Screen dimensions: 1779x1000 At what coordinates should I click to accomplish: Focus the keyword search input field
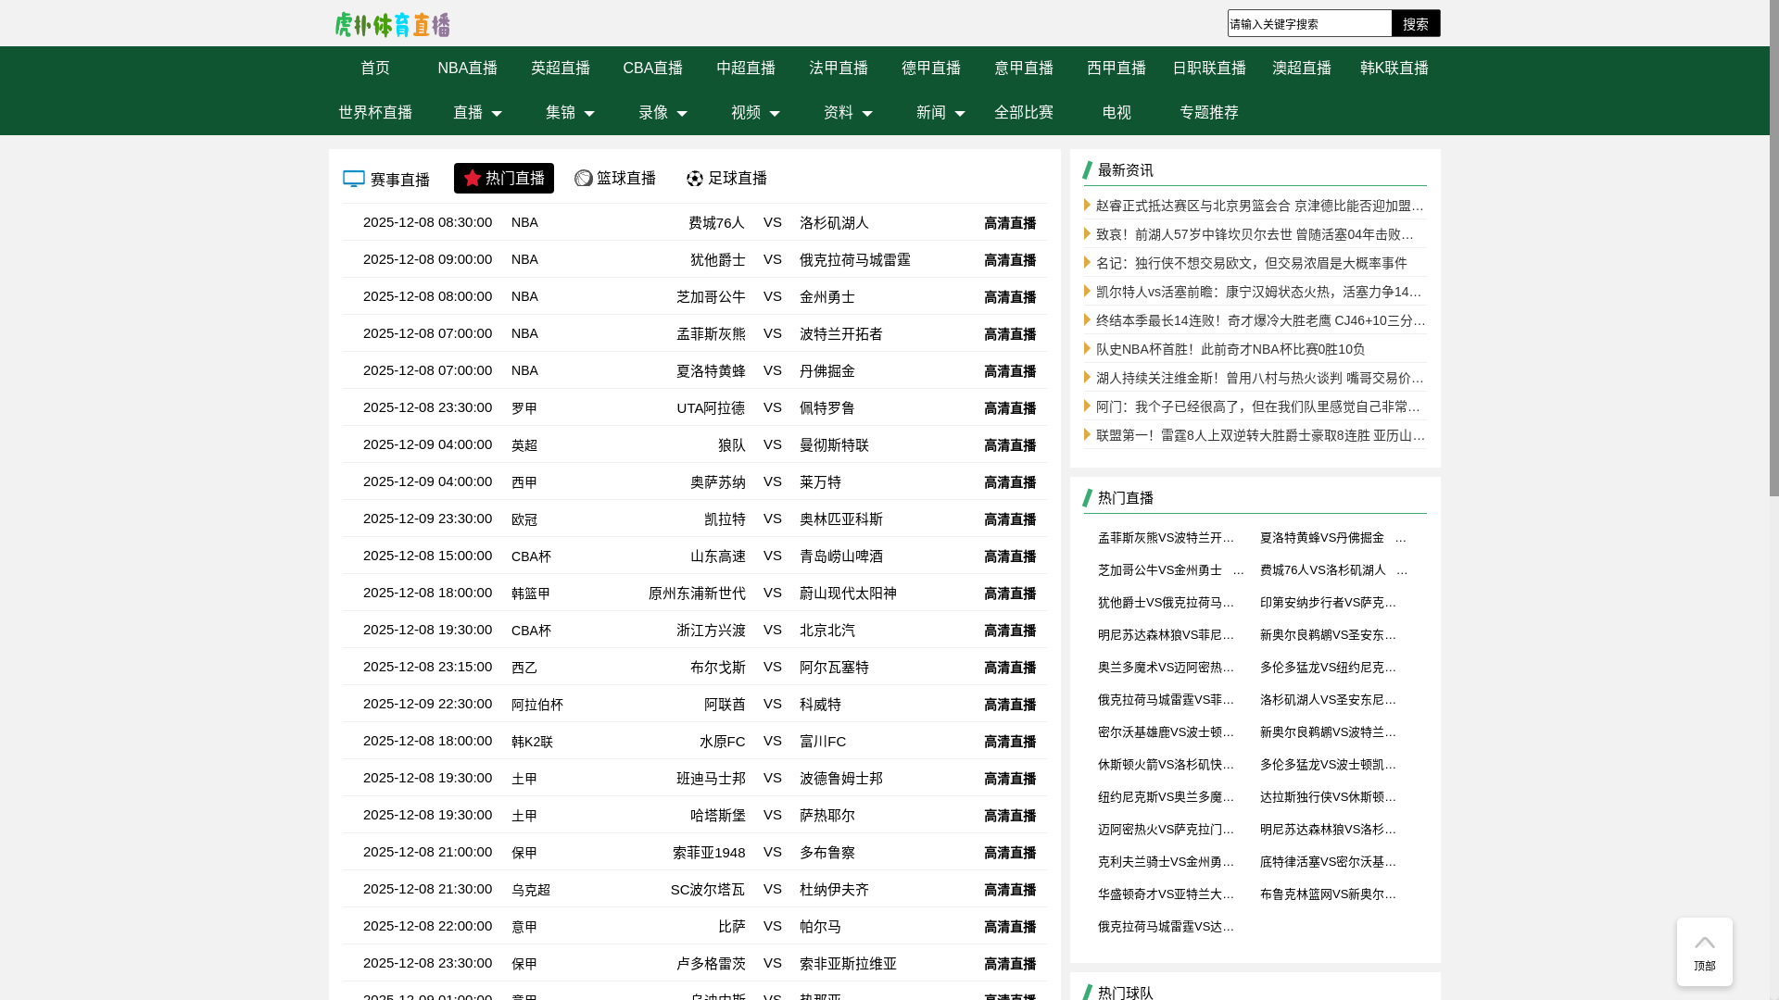pyautogui.click(x=1308, y=24)
